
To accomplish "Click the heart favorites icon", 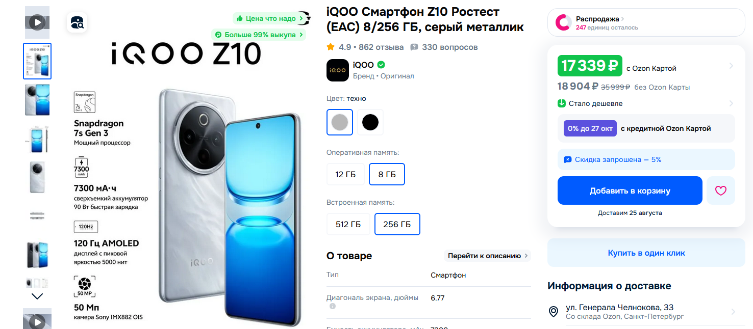I will (720, 190).
